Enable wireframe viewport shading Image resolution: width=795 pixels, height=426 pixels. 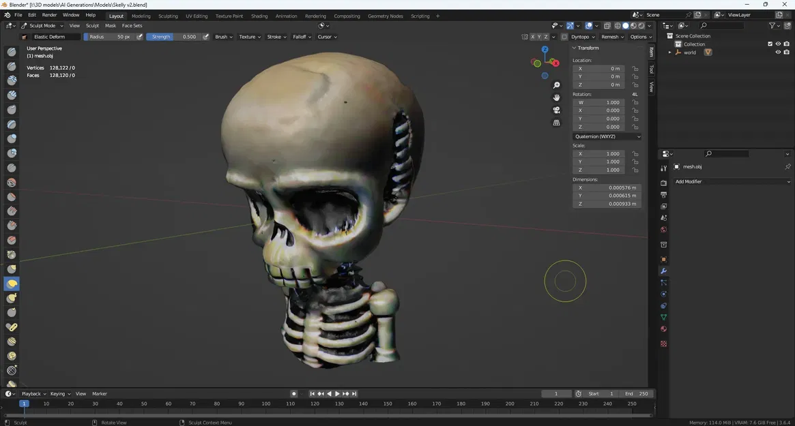[x=618, y=25]
